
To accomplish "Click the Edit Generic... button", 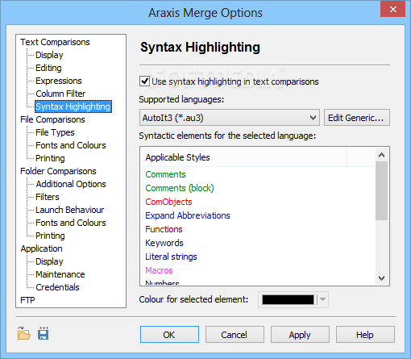I will [357, 118].
